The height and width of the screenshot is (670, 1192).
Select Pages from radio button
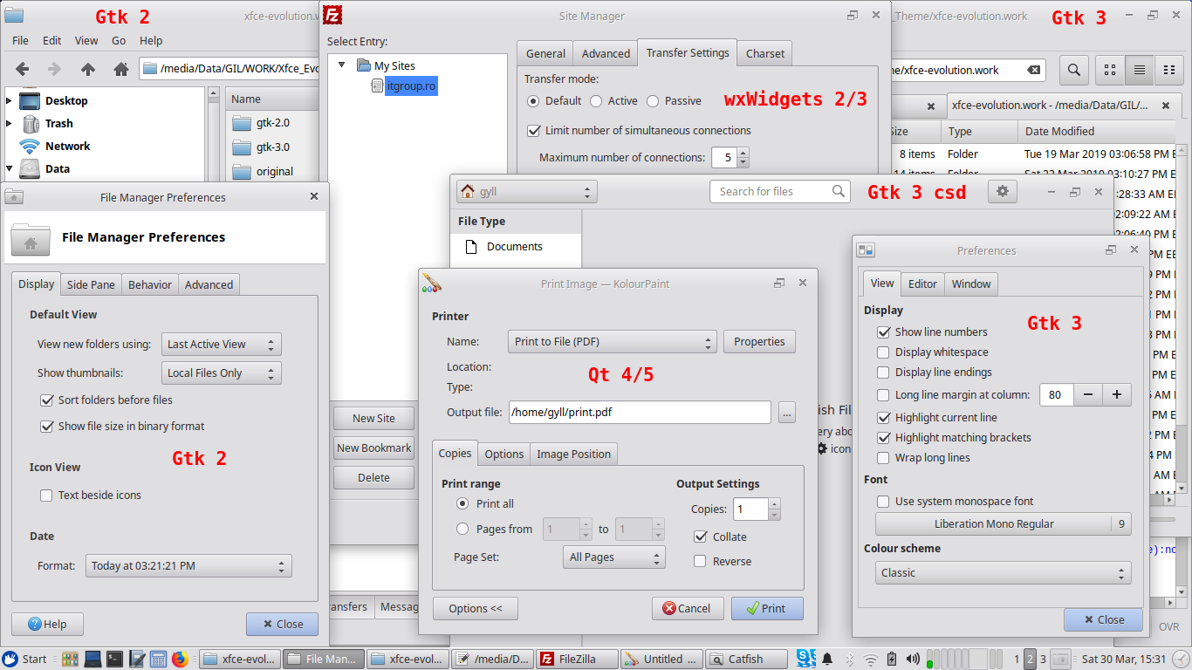[x=462, y=529]
